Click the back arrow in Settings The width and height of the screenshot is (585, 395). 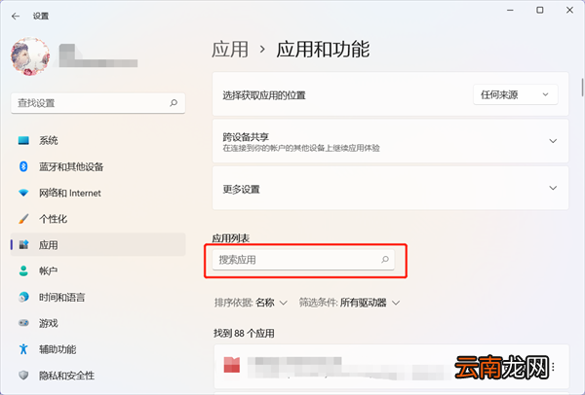point(16,16)
